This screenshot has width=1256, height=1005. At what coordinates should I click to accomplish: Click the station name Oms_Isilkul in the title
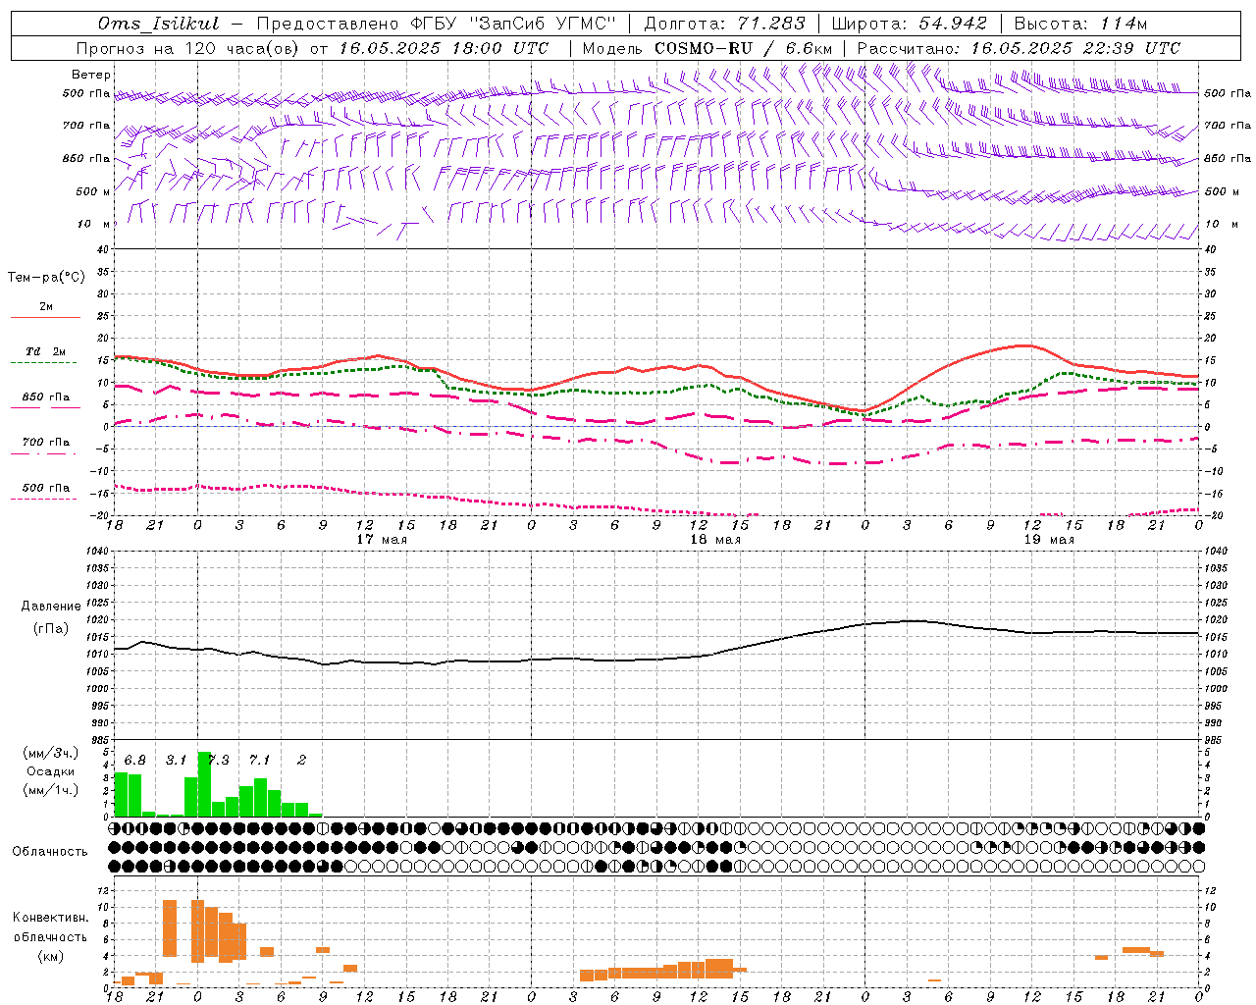[x=159, y=24]
